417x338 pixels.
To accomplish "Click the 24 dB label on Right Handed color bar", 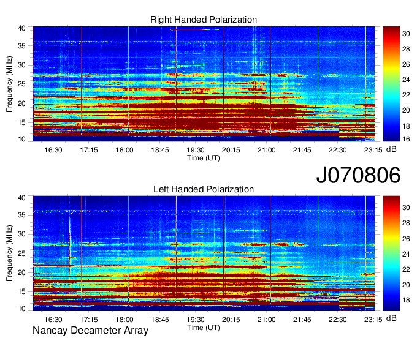I will [406, 80].
